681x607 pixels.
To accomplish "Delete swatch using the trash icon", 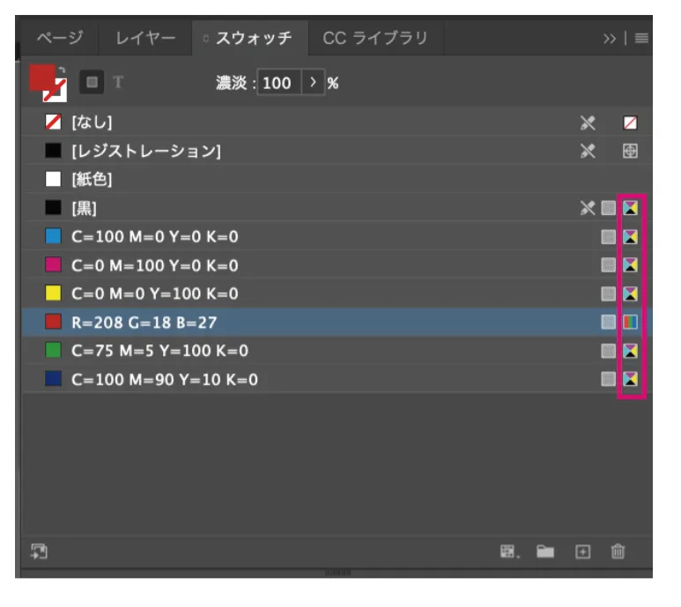I will [618, 551].
